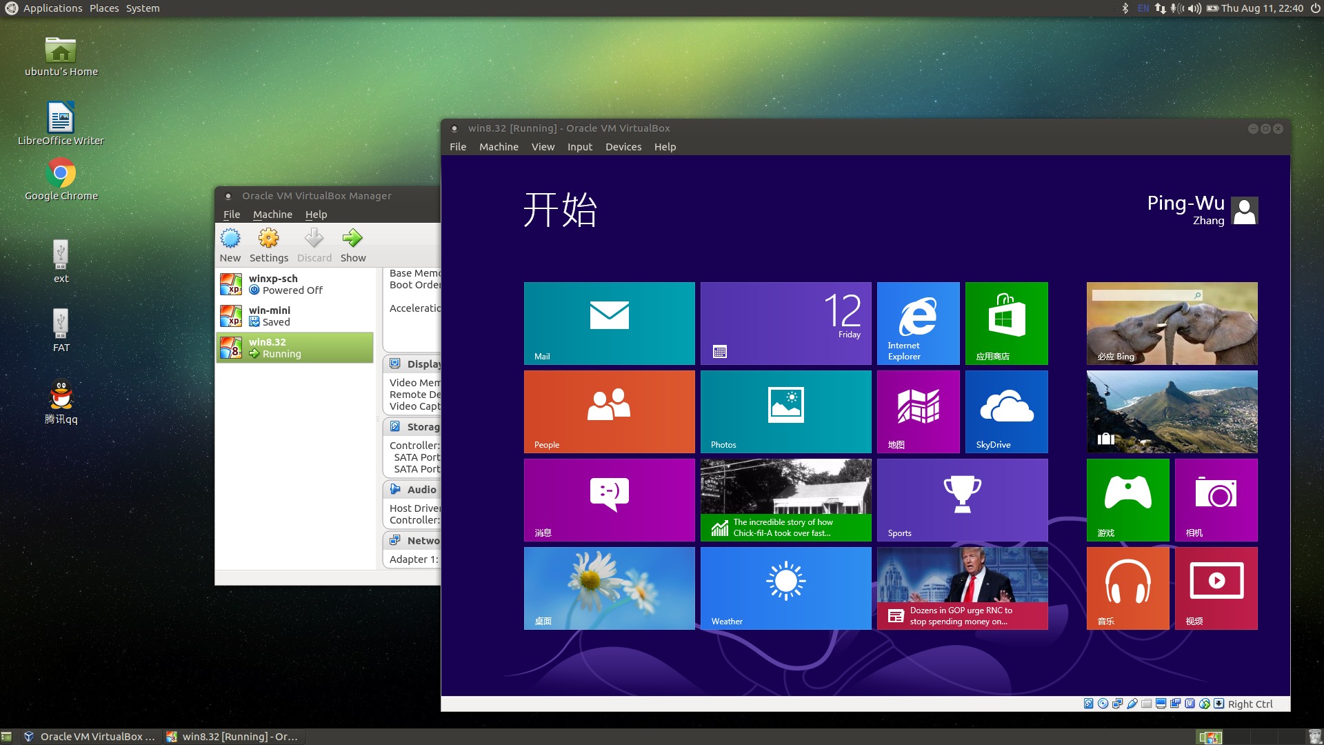Click video capture icon in VM status bar

pyautogui.click(x=1175, y=704)
